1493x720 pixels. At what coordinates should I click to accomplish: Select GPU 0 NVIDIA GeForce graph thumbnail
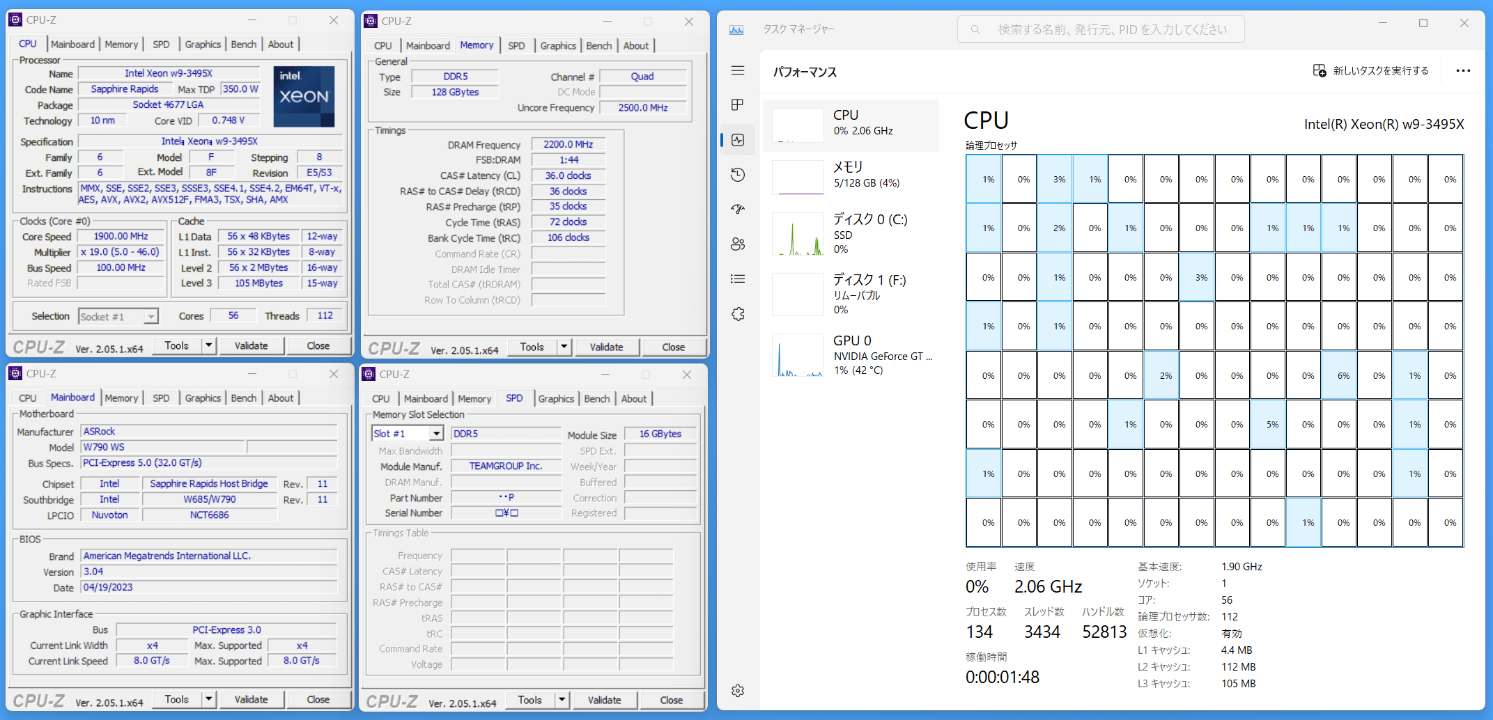pyautogui.click(x=798, y=355)
